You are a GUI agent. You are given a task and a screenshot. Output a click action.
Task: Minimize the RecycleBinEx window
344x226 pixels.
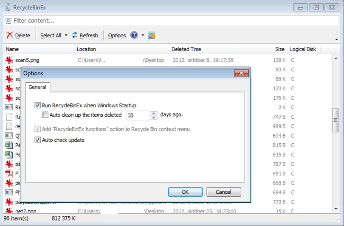[x=301, y=8]
